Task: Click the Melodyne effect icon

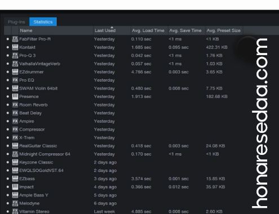Action: 15,203
